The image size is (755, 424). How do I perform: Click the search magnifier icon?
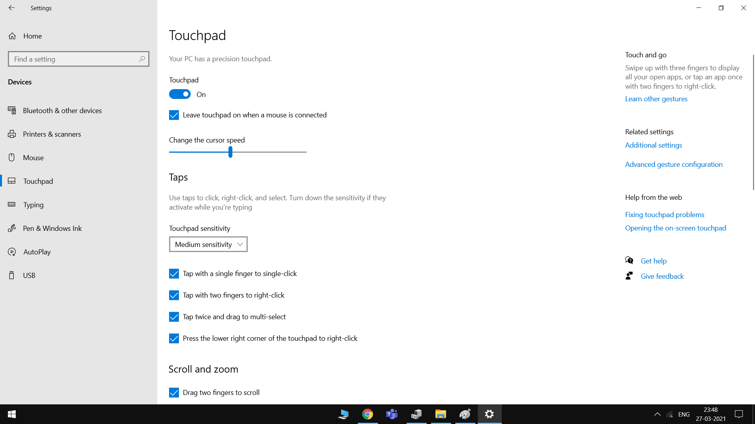pos(142,59)
